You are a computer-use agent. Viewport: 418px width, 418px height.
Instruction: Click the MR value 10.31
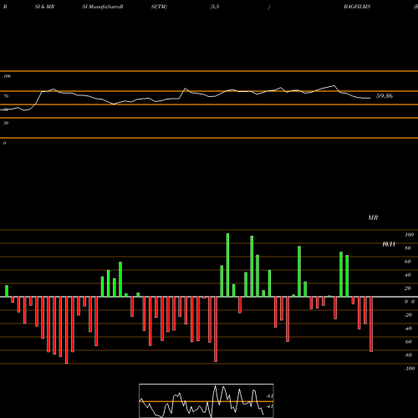point(389,244)
